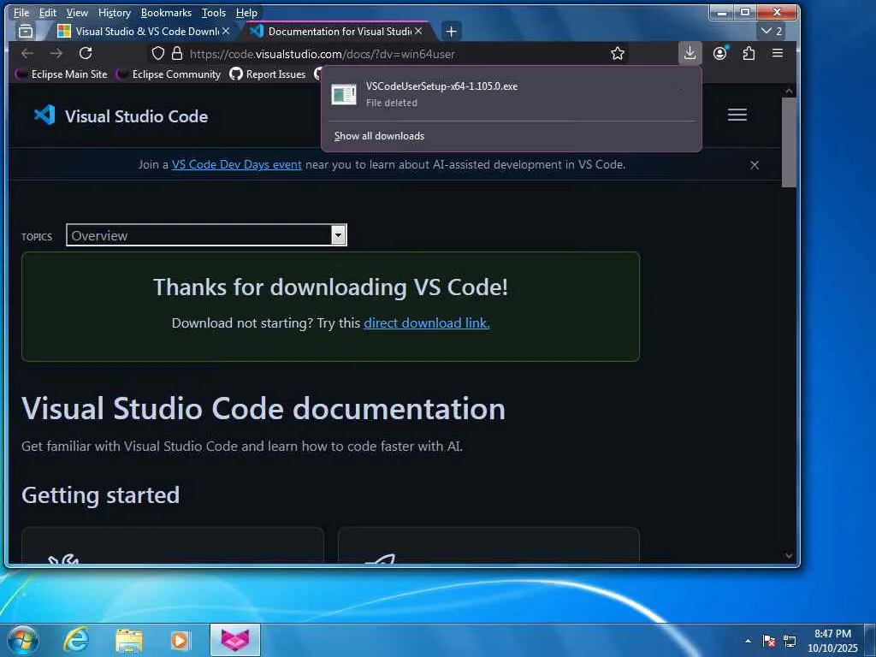Click the Firefox back arrow button
This screenshot has width=876, height=657.
[27, 53]
